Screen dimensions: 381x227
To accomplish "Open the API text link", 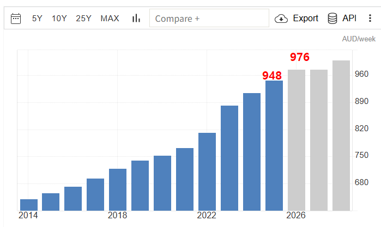I will pyautogui.click(x=349, y=19).
